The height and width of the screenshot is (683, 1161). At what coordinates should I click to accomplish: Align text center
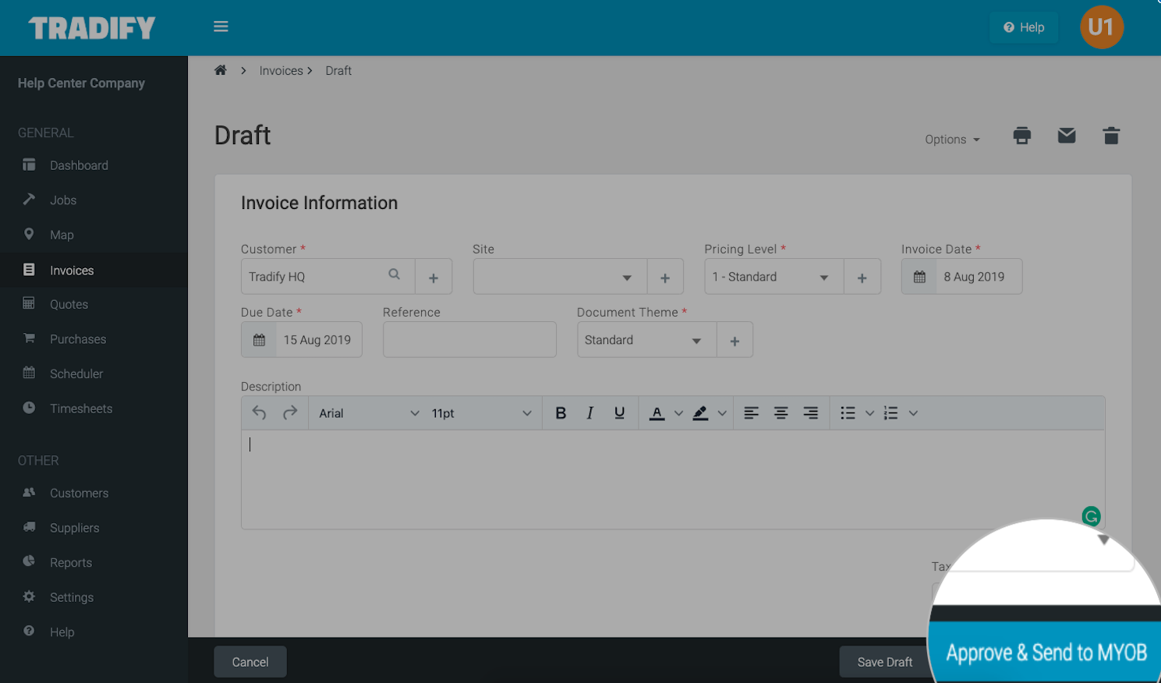pos(780,413)
